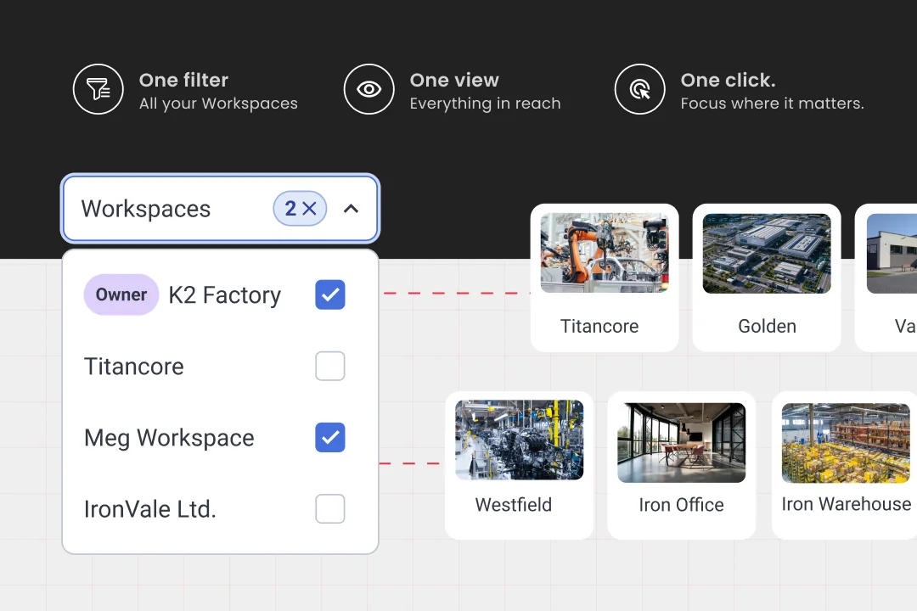Click the eye icon for One view

pos(369,89)
